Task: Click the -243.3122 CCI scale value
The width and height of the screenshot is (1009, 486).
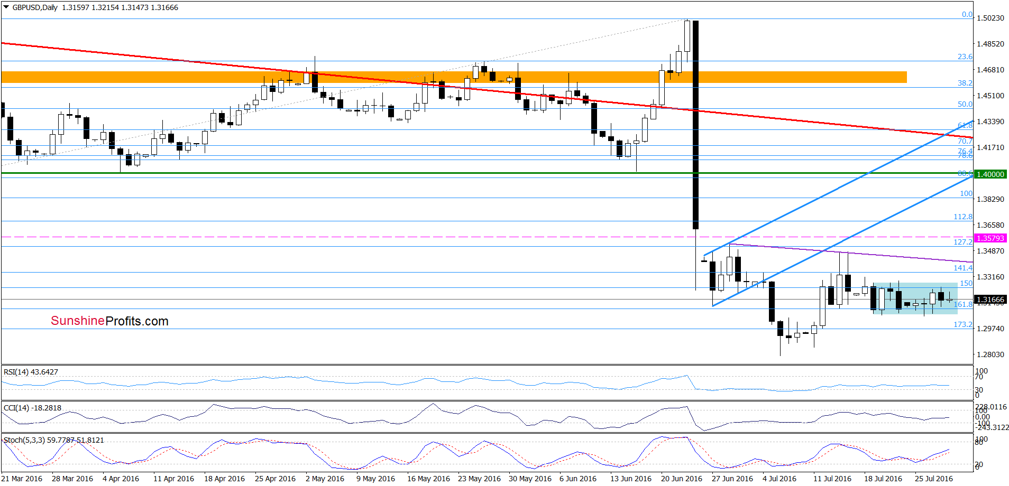Action: click(x=993, y=427)
